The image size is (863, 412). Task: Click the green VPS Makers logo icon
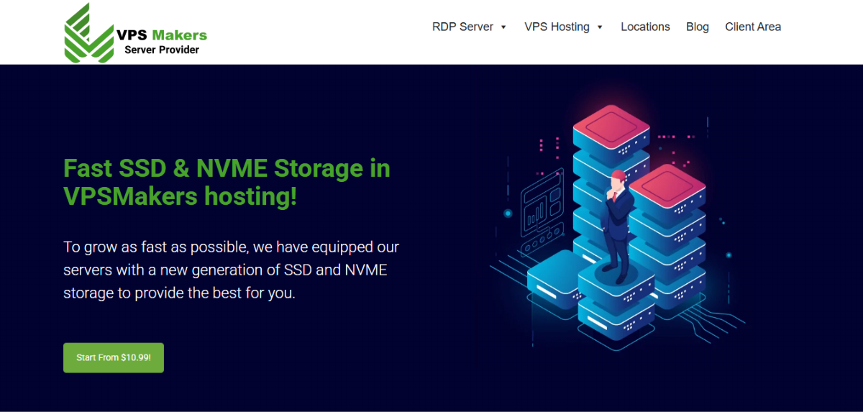(89, 33)
